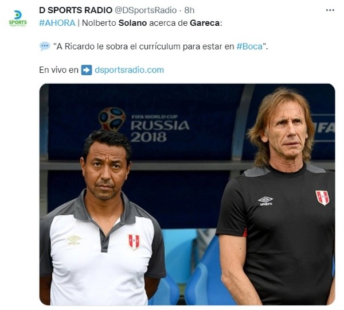
Task: Click the Umbro logo on the white polo
Action: coord(74,240)
